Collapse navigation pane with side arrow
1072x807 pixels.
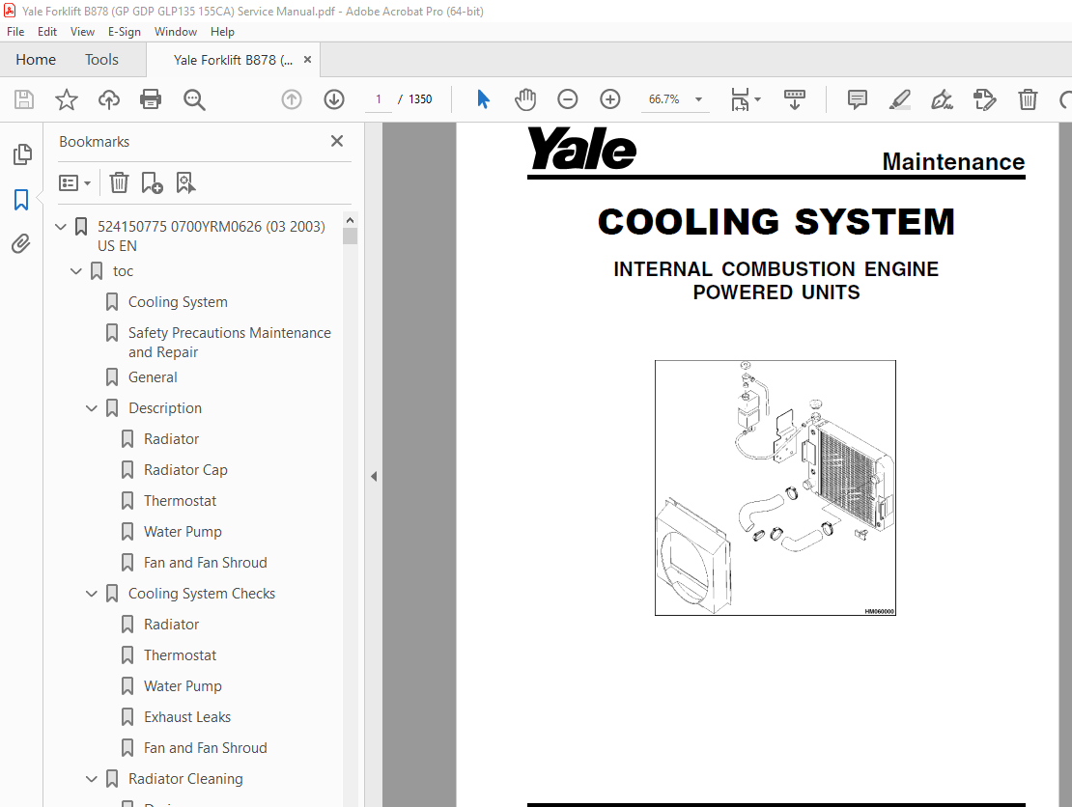tap(374, 476)
